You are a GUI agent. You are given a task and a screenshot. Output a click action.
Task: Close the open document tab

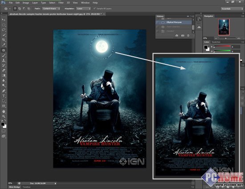pos(104,14)
